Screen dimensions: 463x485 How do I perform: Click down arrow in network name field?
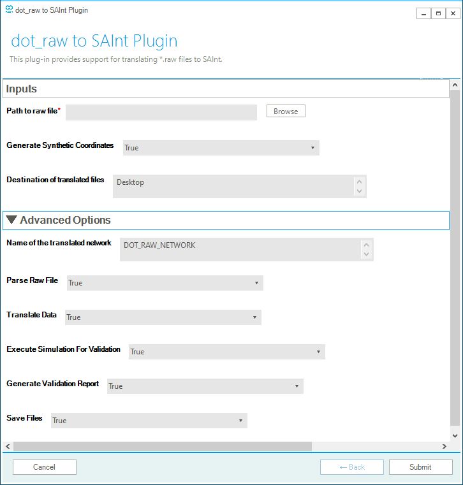[366, 255]
